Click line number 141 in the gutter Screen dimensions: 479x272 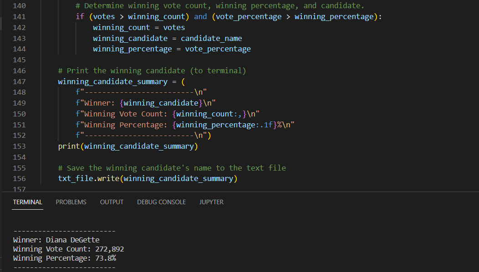pyautogui.click(x=19, y=16)
